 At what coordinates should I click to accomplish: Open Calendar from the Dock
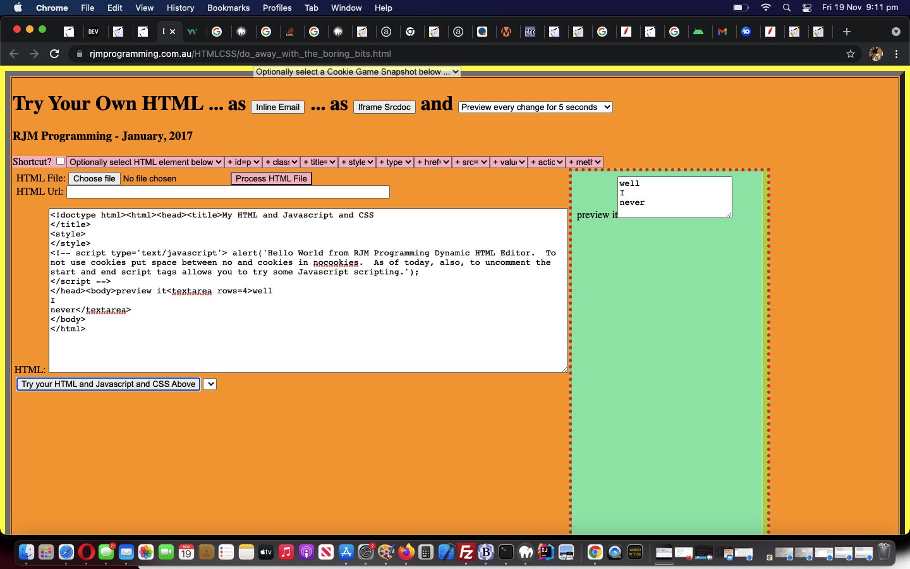pos(186,552)
